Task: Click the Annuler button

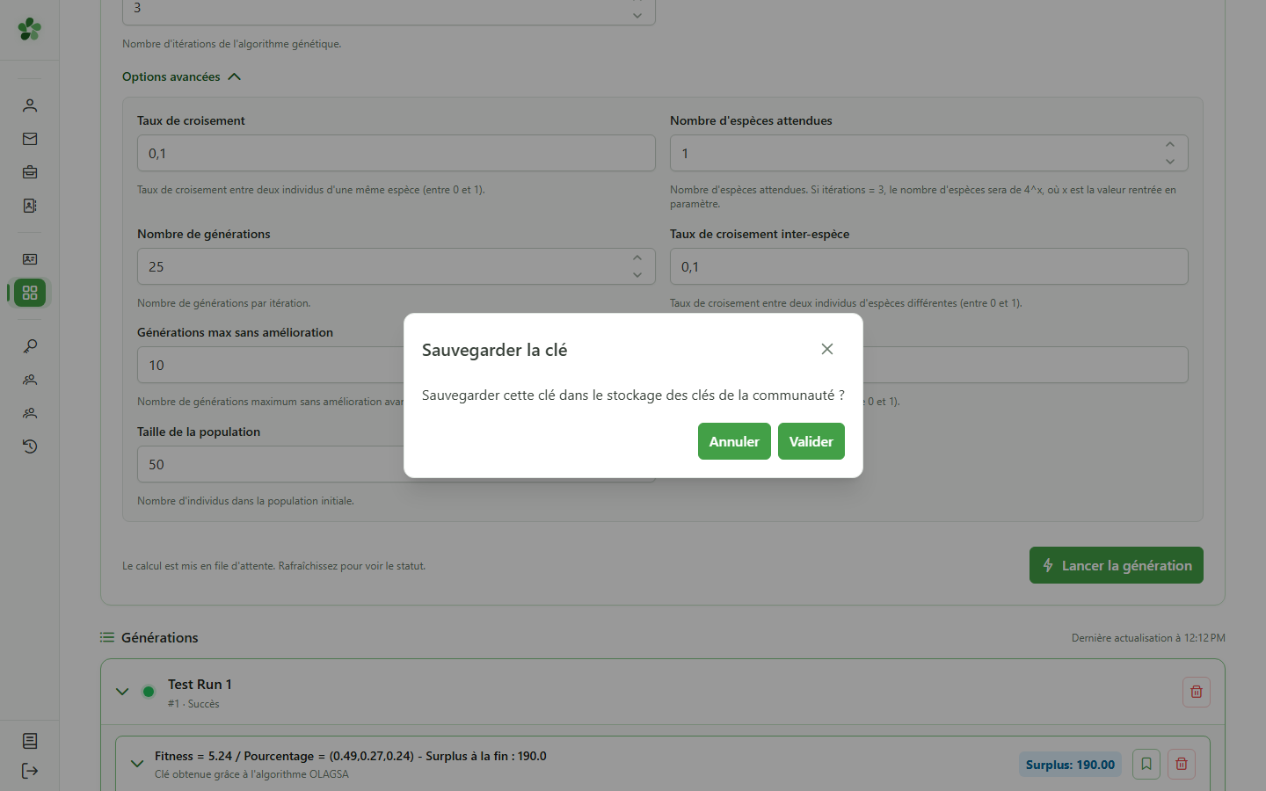Action: click(734, 441)
